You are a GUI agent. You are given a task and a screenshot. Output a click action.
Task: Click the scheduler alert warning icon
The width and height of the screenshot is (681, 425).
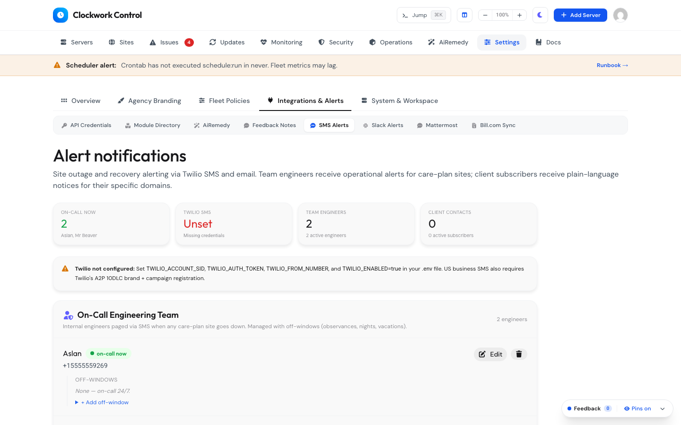pos(57,65)
